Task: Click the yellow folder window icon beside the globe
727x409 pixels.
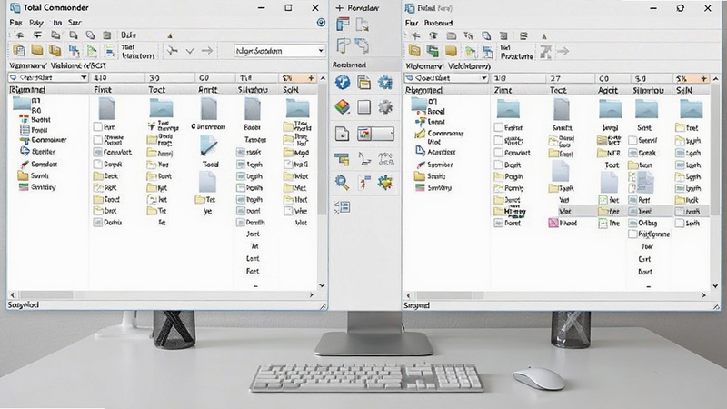Action: click(x=364, y=83)
